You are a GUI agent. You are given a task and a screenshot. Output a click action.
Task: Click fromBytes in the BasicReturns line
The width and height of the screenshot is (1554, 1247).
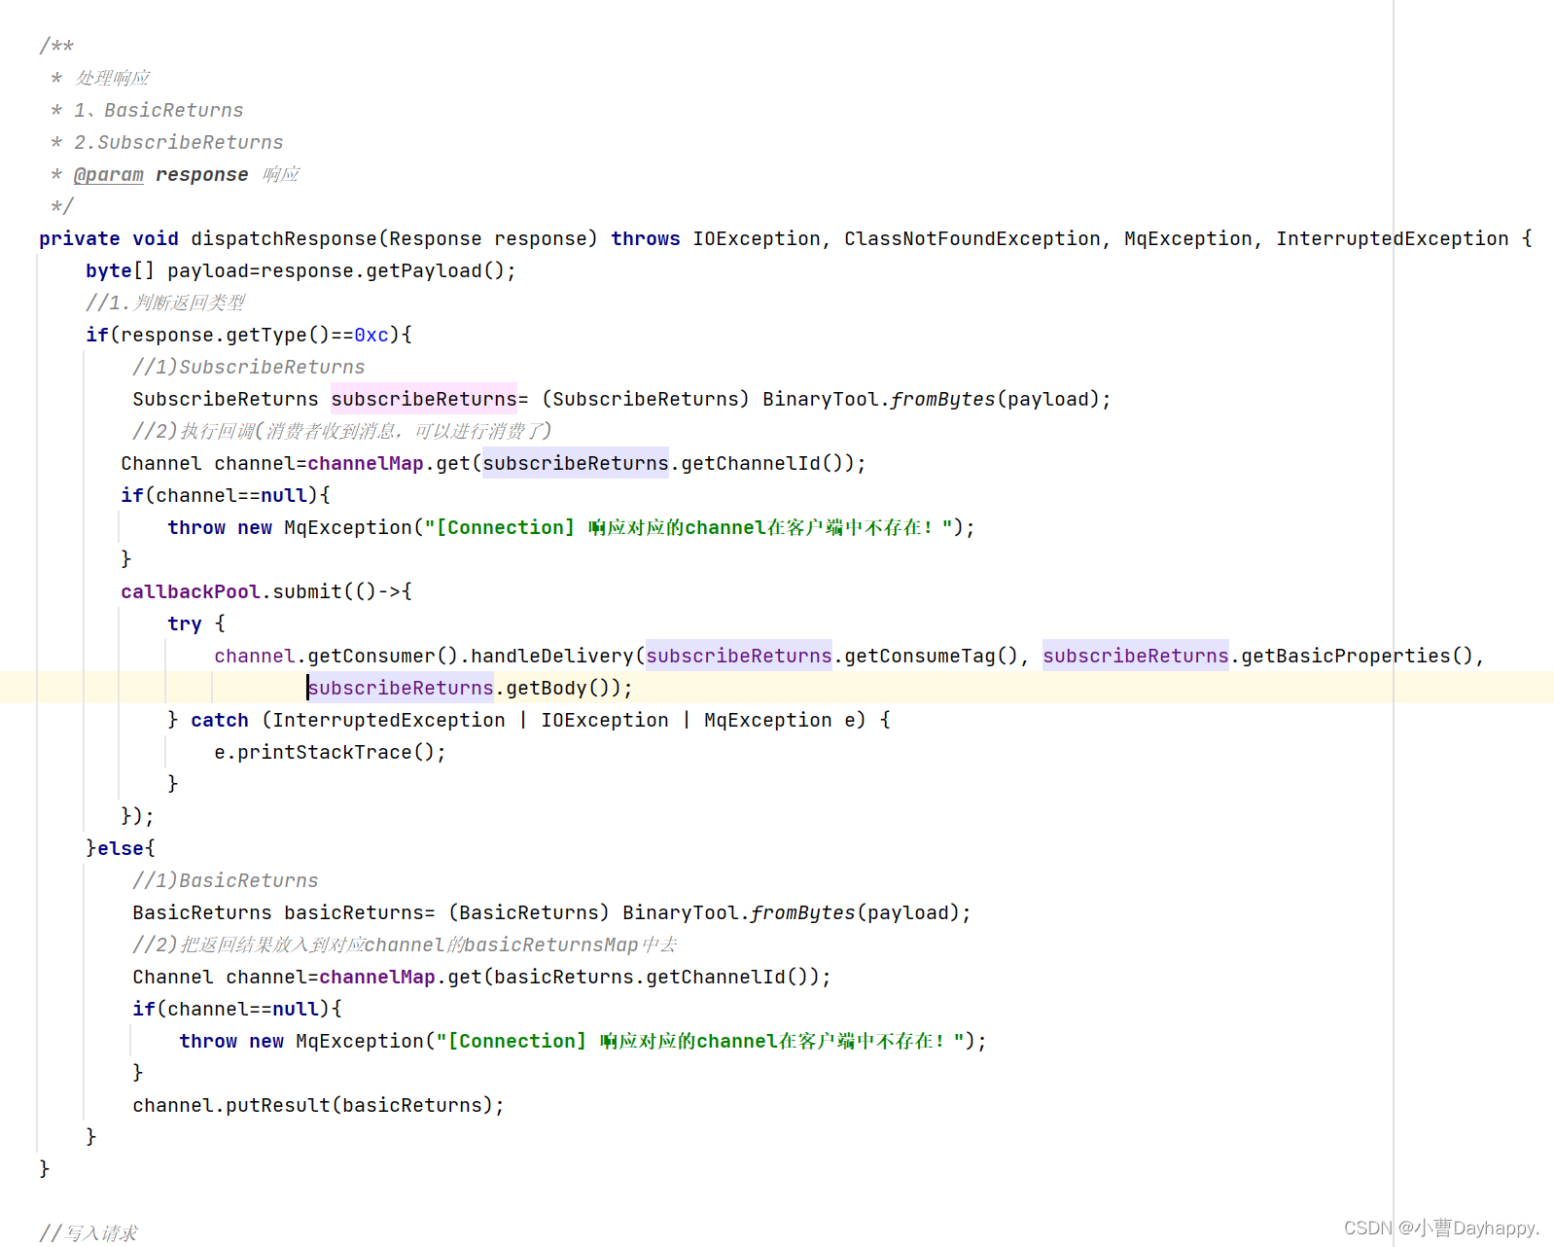(803, 912)
